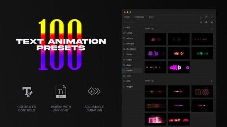Image resolution: width=227 pixels, height=127 pixels.
Task: Select the [All] category folder
Action: 132,28
